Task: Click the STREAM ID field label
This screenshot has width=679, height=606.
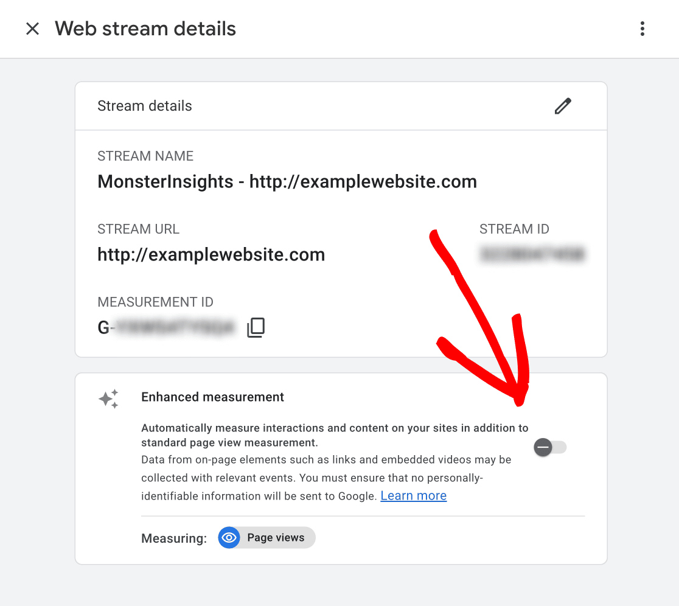Action: coord(514,229)
